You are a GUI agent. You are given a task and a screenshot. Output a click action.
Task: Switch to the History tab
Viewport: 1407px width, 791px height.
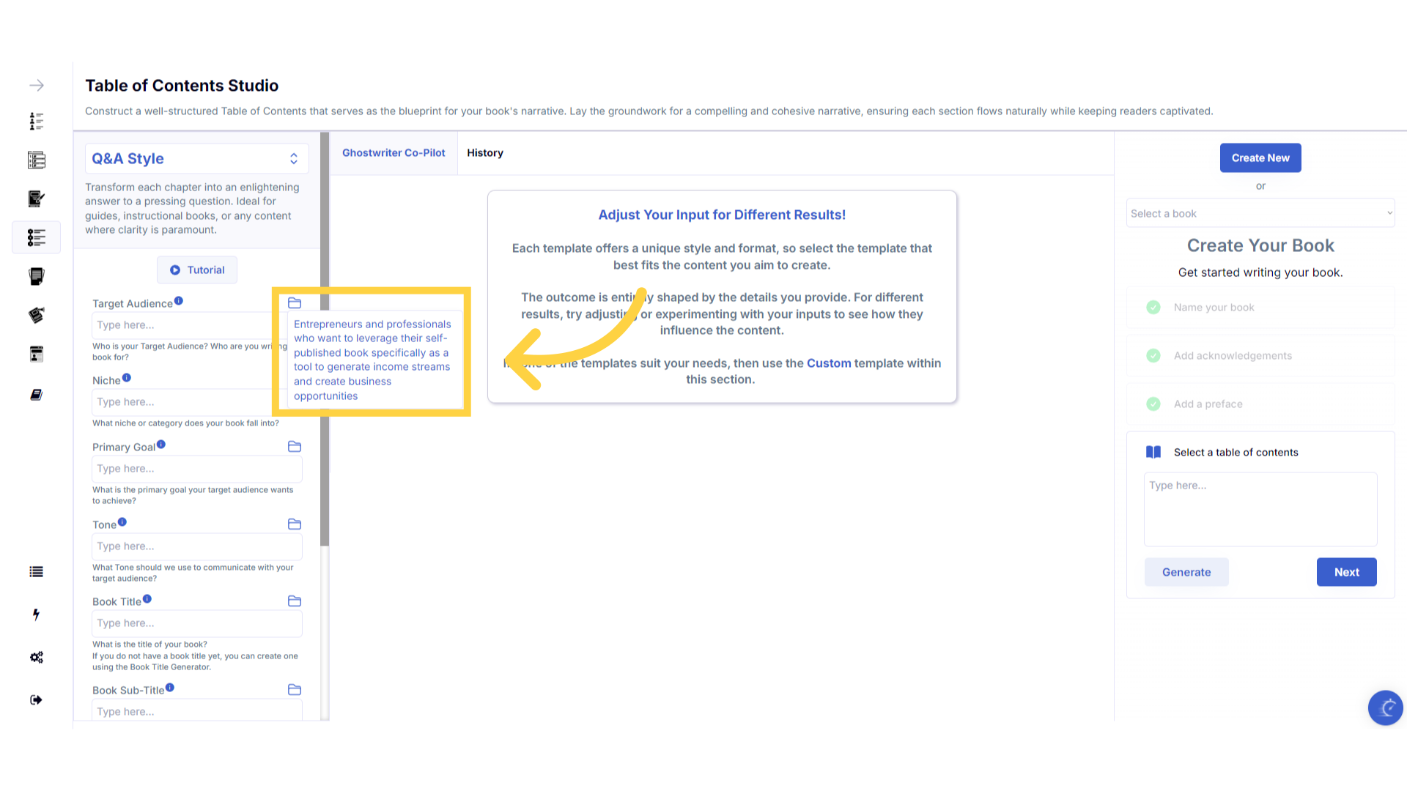pos(485,153)
